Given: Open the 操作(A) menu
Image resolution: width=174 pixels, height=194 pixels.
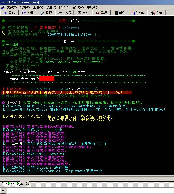Looking at the screenshot, I should (x=64, y=7).
